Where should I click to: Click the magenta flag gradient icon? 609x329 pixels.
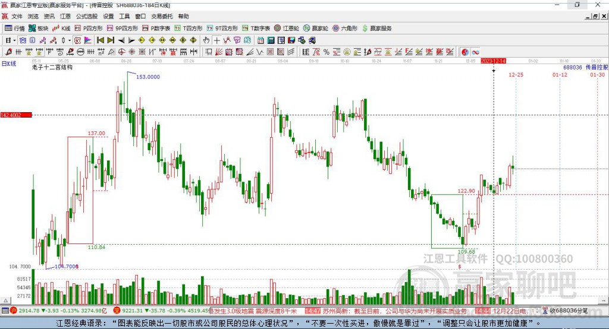[x=88, y=40]
